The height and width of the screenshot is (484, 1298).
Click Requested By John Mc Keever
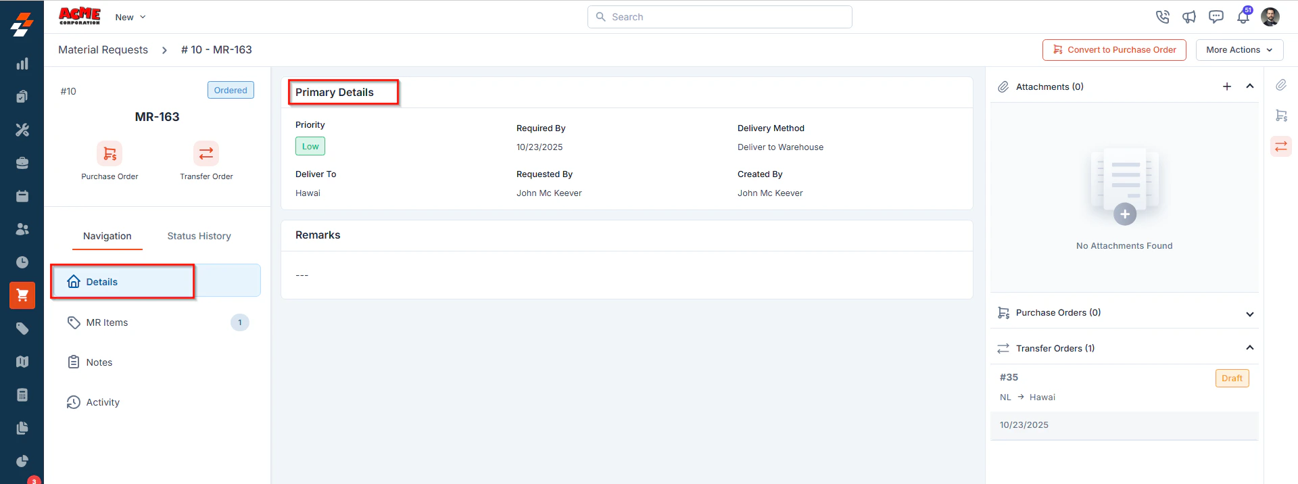coord(549,193)
